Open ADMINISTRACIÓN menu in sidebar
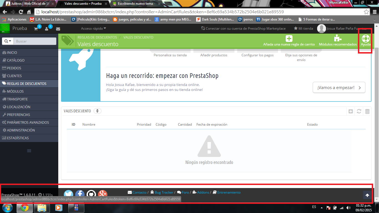 click(x=29, y=130)
